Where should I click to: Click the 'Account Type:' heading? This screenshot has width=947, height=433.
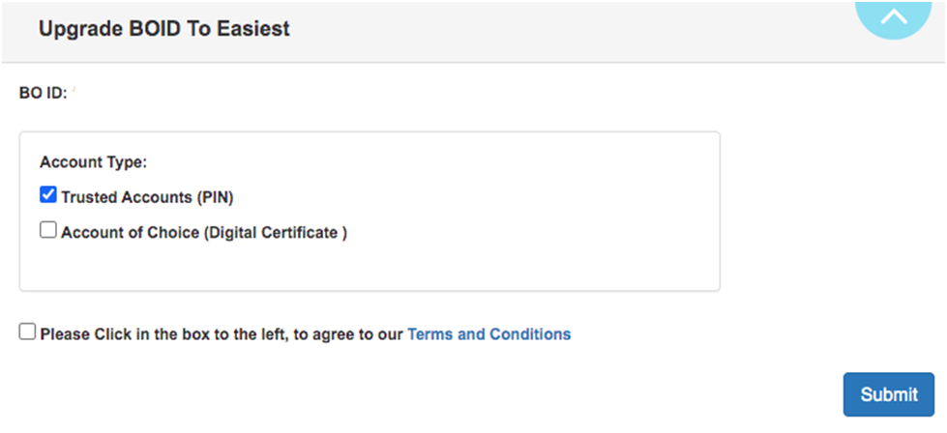pyautogui.click(x=93, y=162)
